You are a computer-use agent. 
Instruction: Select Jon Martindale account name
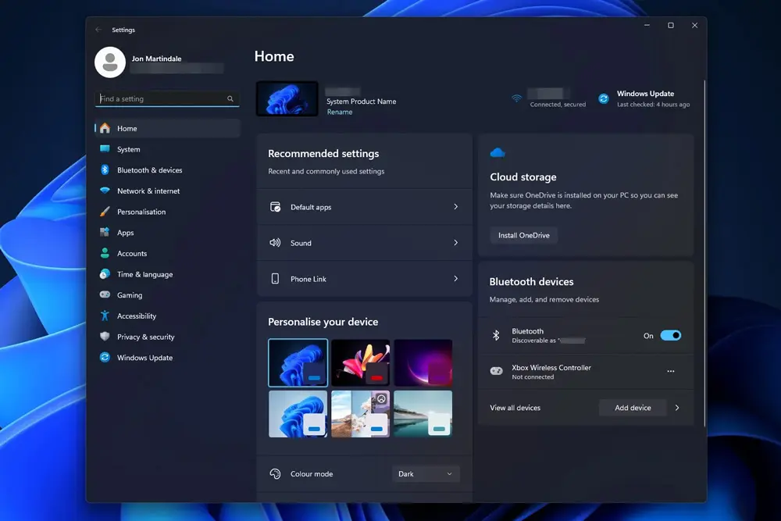click(156, 59)
